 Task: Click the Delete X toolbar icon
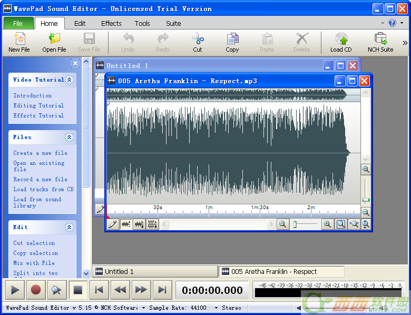click(302, 43)
